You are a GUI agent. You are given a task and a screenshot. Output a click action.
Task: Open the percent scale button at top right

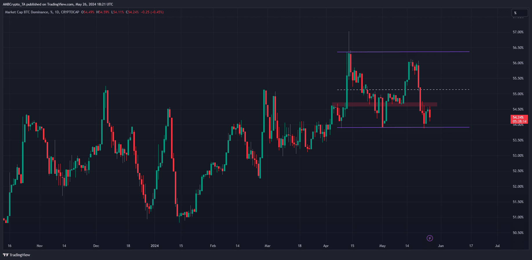(519, 13)
